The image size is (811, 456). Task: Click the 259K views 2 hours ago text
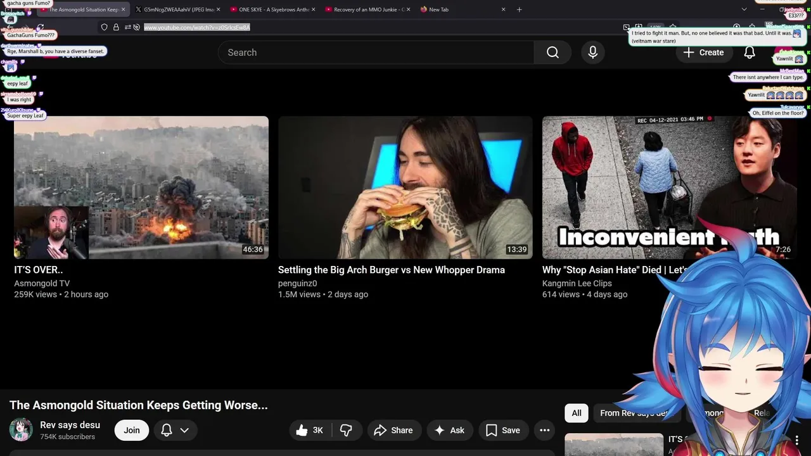61,294
